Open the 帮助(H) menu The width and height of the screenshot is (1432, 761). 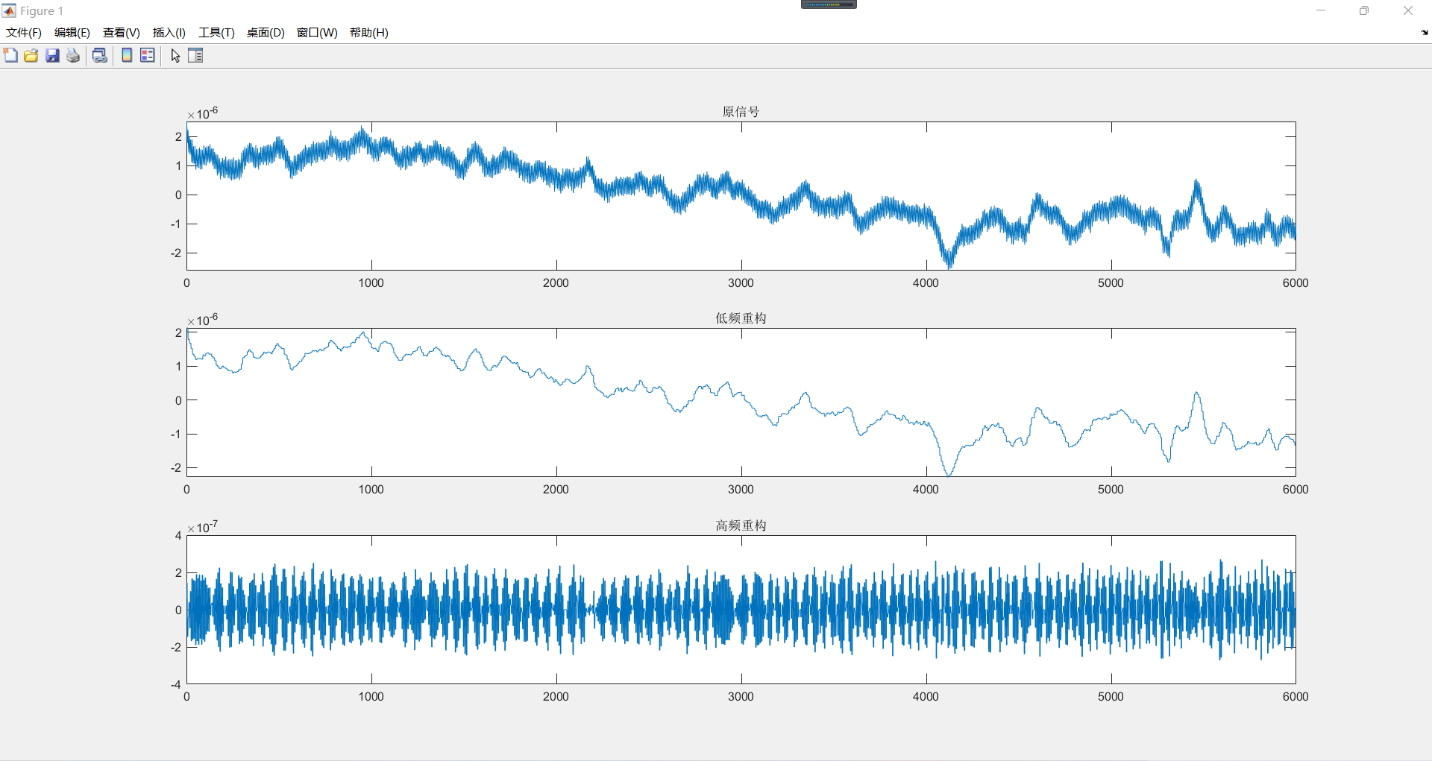tap(369, 33)
